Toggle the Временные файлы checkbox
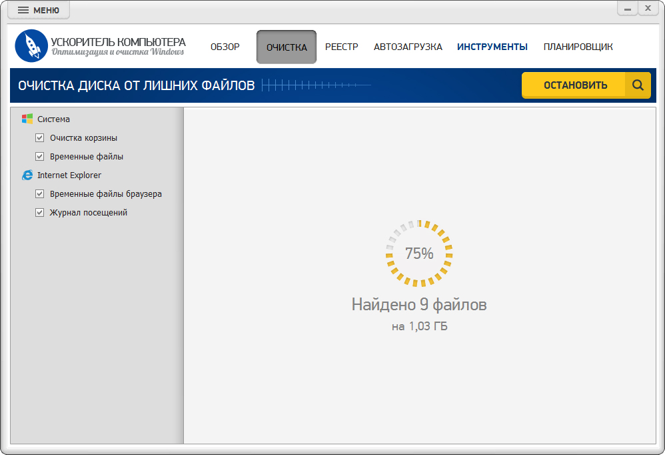This screenshot has height=455, width=665. pos(40,157)
